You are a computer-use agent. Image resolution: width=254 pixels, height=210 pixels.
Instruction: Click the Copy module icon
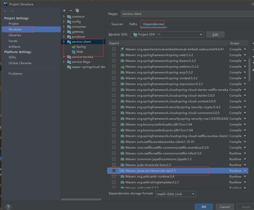pyautogui.click(x=77, y=11)
